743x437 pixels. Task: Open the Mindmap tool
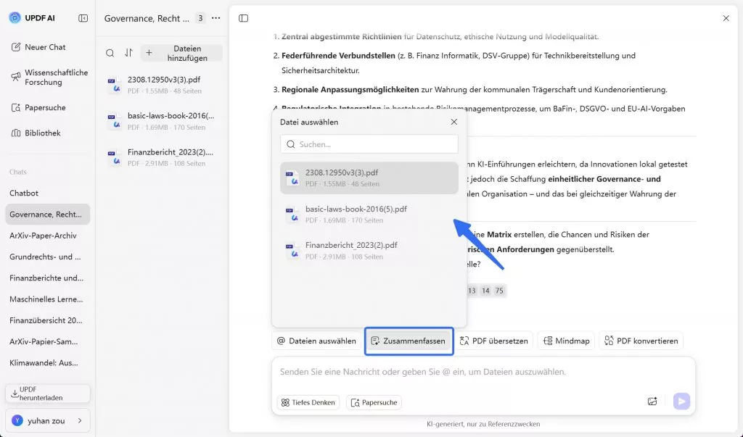(566, 340)
